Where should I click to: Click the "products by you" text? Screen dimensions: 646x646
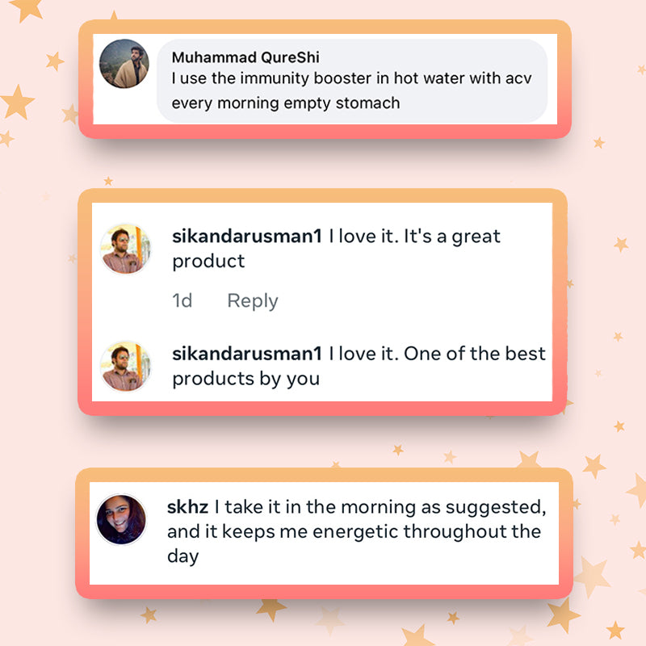click(245, 378)
